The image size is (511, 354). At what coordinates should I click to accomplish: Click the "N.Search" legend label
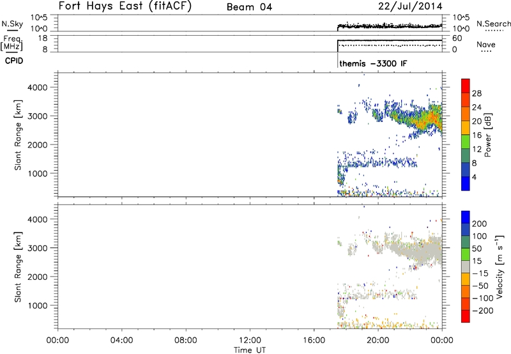click(493, 24)
